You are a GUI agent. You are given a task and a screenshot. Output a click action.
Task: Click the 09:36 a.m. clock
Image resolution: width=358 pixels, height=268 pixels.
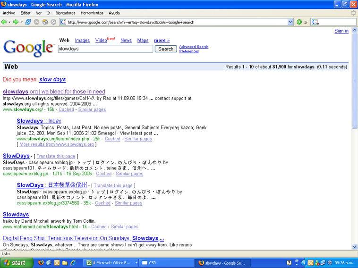[x=344, y=263]
